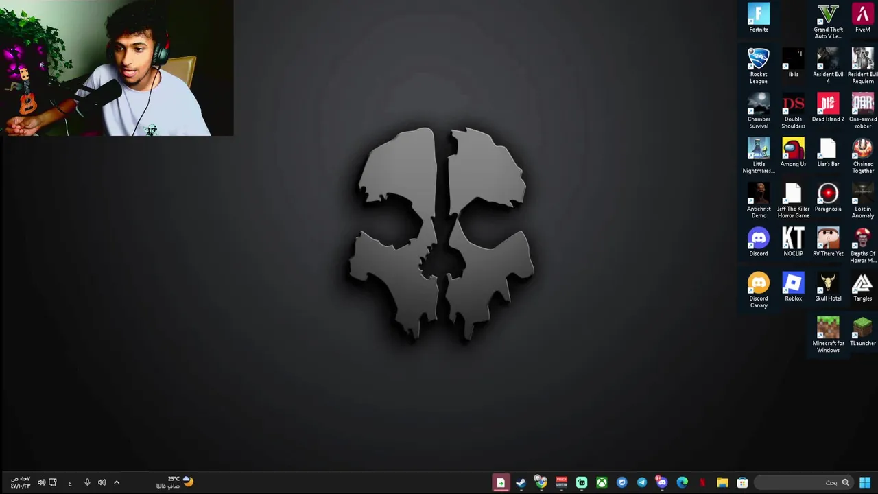The height and width of the screenshot is (494, 878).
Task: Open Discord with notifications in taskbar
Action: 661,482
